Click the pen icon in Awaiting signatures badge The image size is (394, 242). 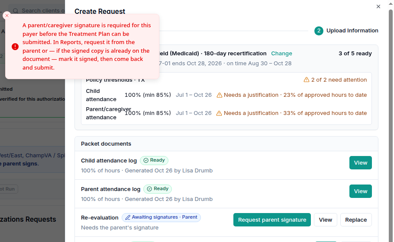128,217
